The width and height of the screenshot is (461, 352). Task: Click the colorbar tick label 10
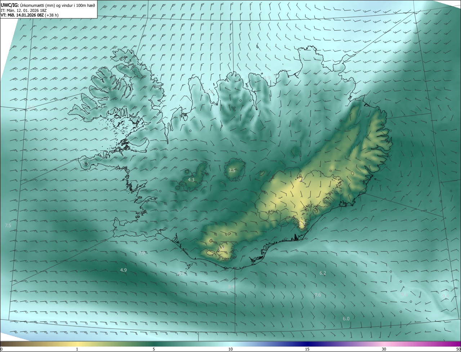[230, 349]
